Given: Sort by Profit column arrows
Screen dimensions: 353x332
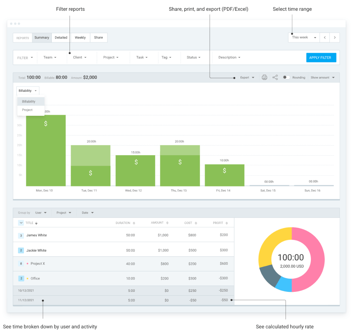Looking at the screenshot, I should [227, 223].
